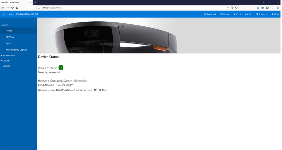
Task: Open Mixed Reality Capture page
Action: pos(17,50)
